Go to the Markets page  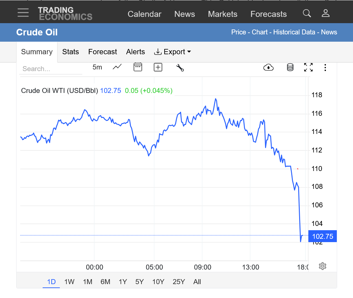(222, 14)
